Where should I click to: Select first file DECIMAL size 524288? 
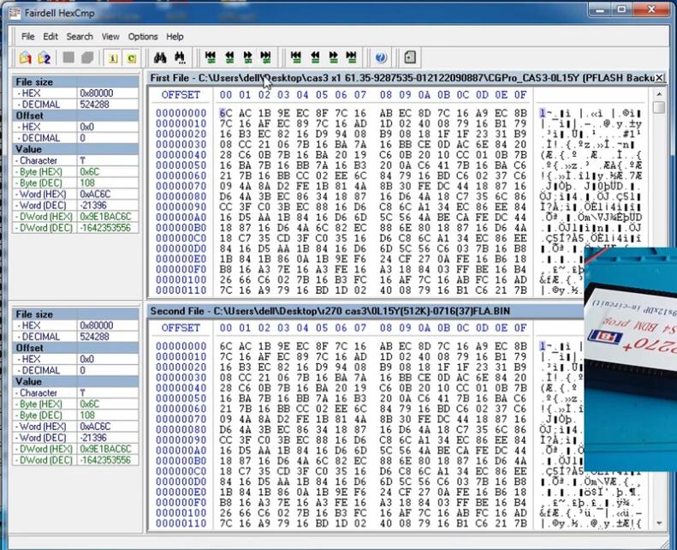94,105
